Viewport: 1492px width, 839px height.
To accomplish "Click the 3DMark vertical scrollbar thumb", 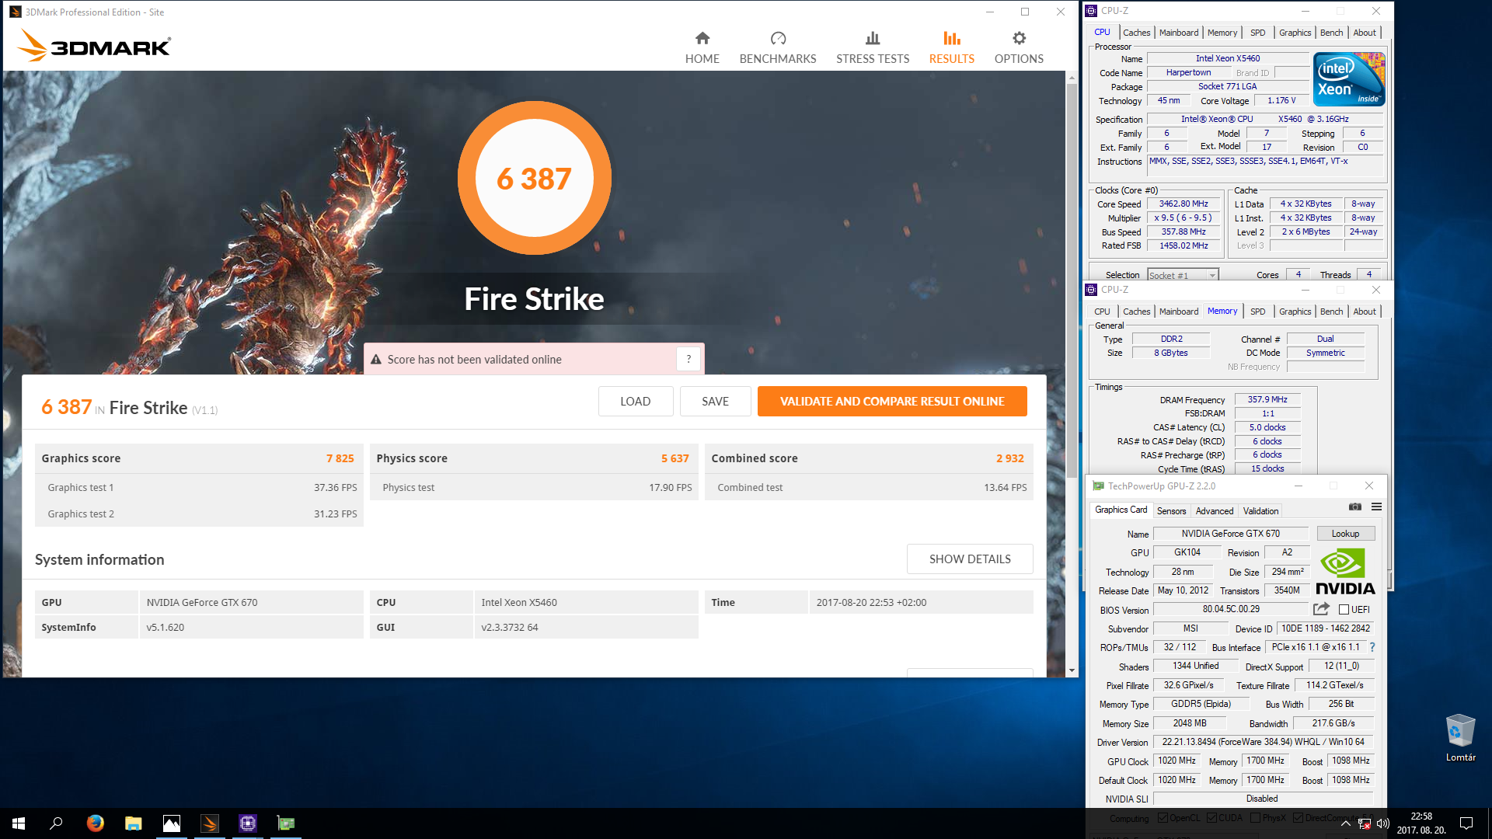I will click(1072, 280).
